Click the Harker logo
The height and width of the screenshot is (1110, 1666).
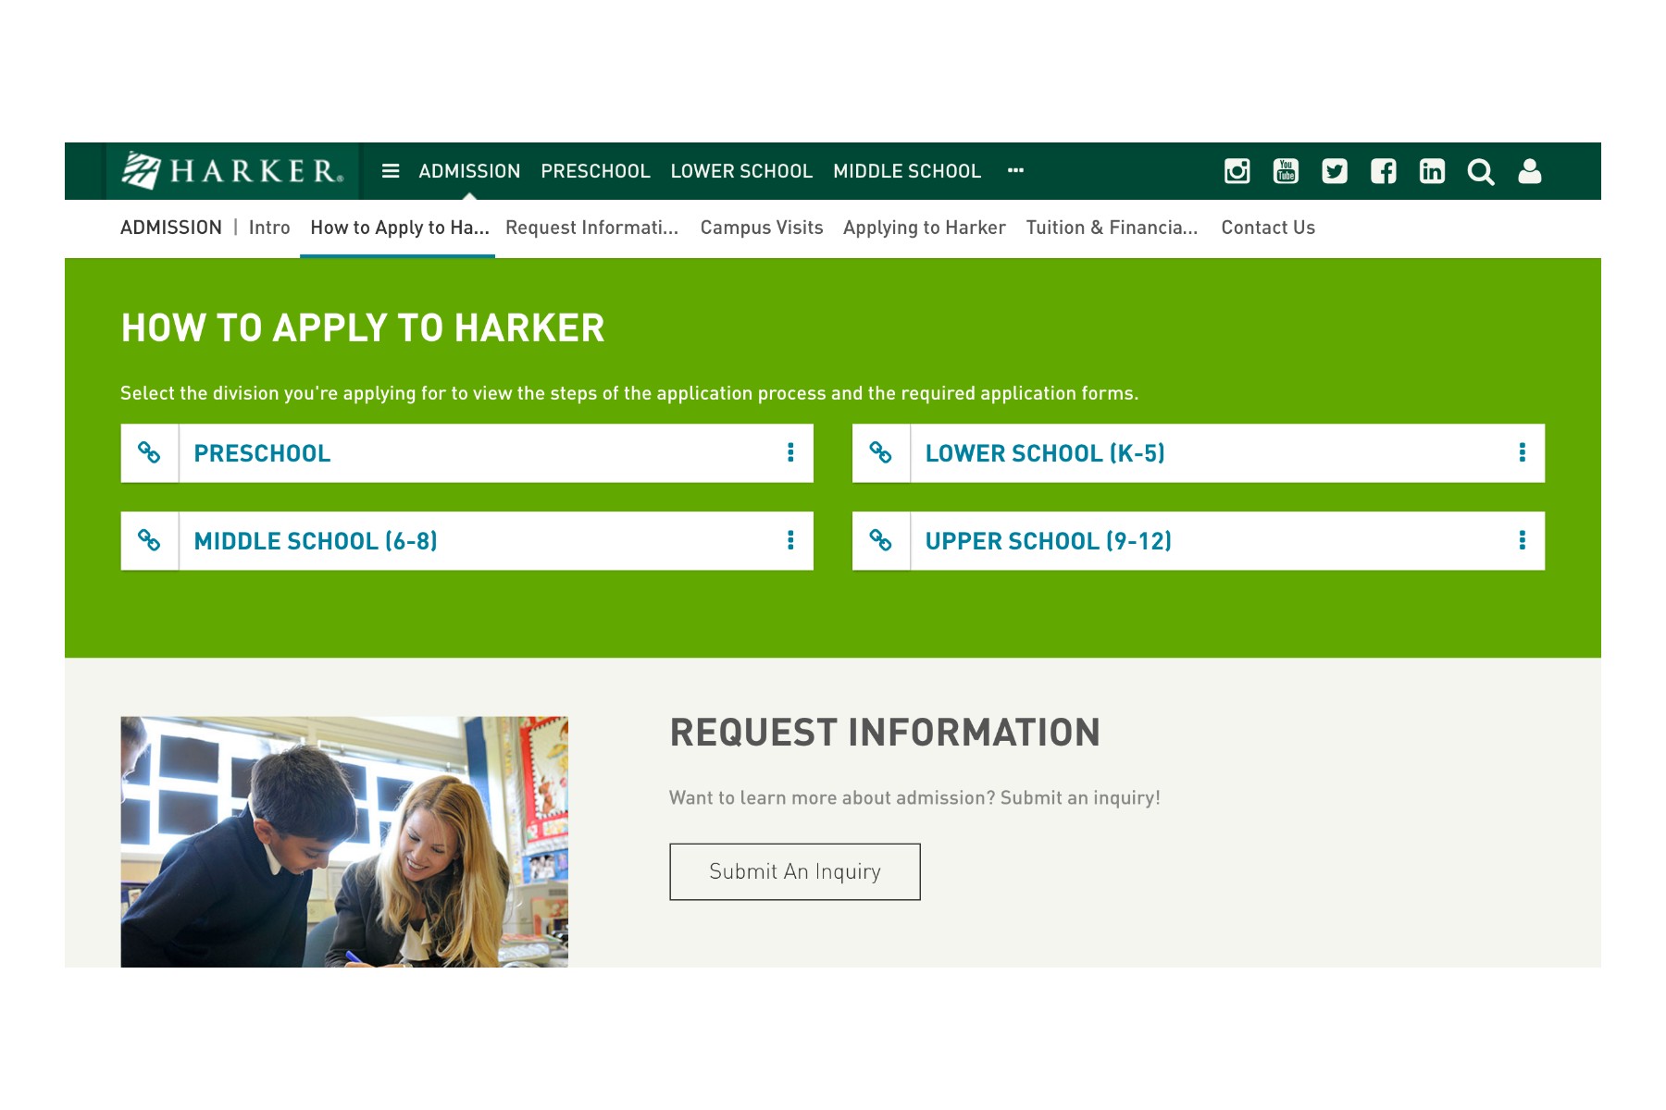233,171
